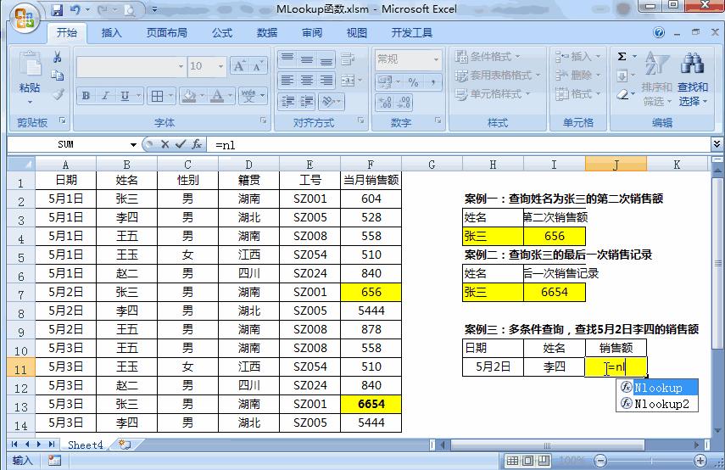Zoom in with the plus button
This screenshot has width=725, height=470.
[x=700, y=461]
